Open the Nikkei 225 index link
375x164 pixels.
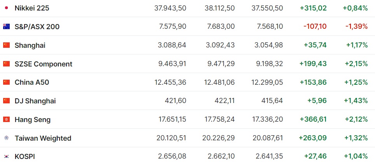point(32,8)
